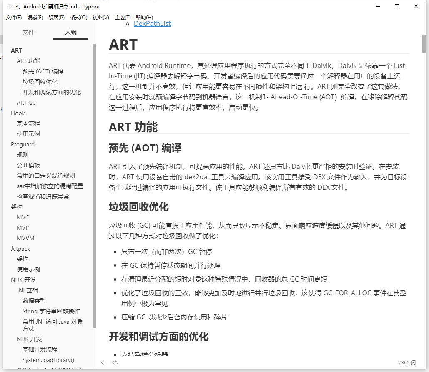
Task: Select MVP in outline
Action: [23, 228]
